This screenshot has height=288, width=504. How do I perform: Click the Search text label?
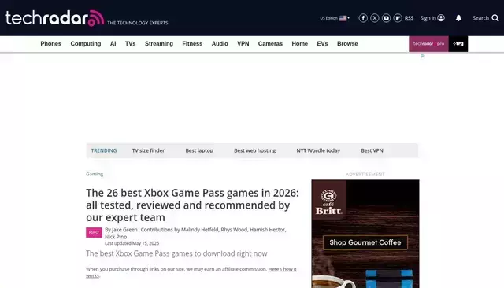tap(480, 18)
